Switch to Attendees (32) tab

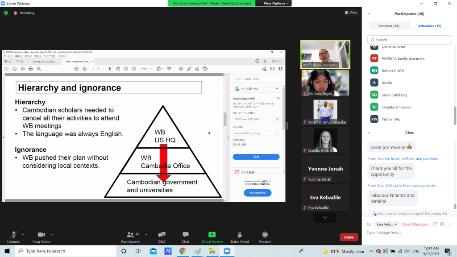pyautogui.click(x=430, y=26)
